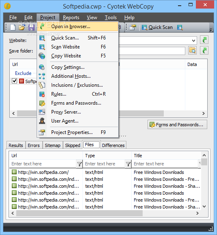Choose Open in browser menu entry
Screen dimensions: 217x235
pos(78,26)
